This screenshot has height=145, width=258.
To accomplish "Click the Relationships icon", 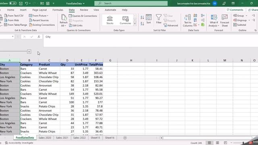I will [203, 20].
